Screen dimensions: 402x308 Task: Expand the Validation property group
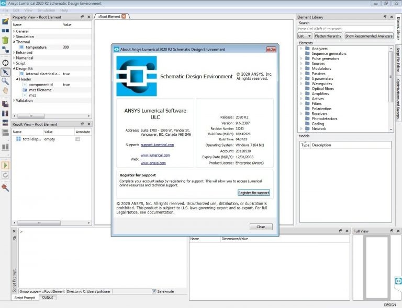(14, 100)
